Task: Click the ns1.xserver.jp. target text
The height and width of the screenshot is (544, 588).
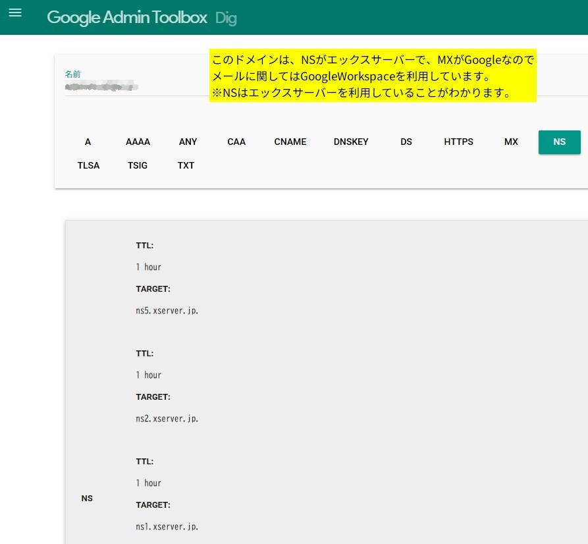Action: tap(167, 527)
